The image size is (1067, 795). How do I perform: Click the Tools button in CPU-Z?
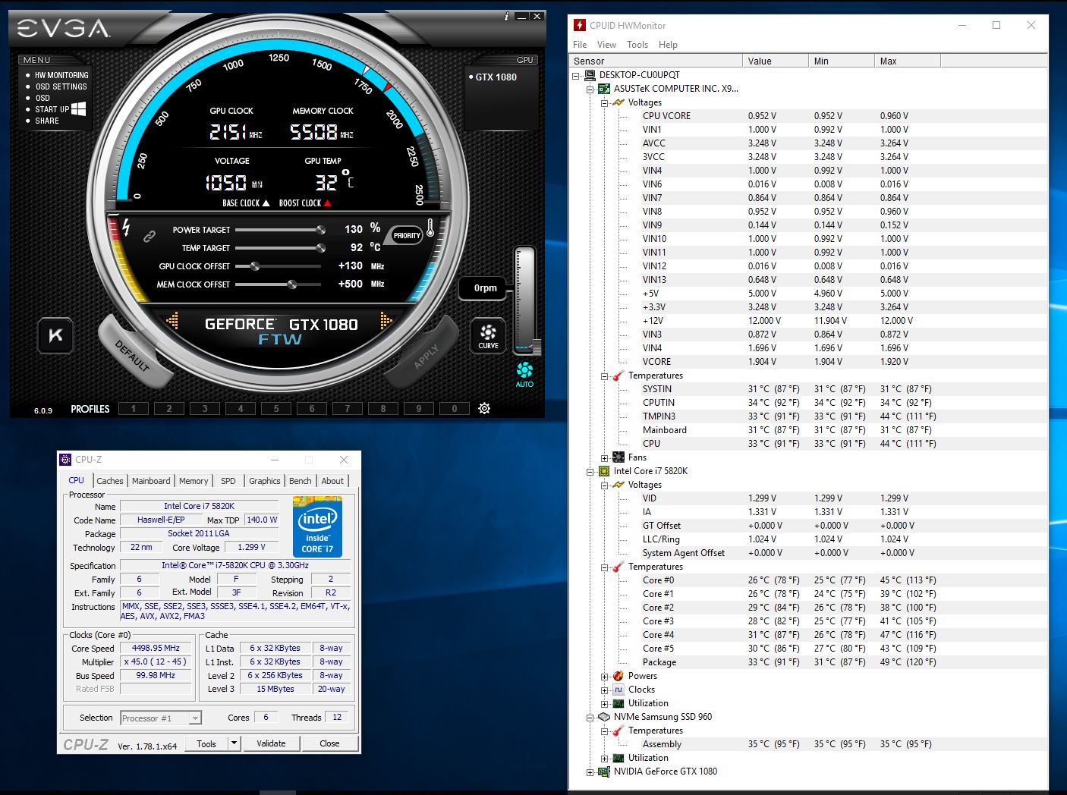pos(206,743)
